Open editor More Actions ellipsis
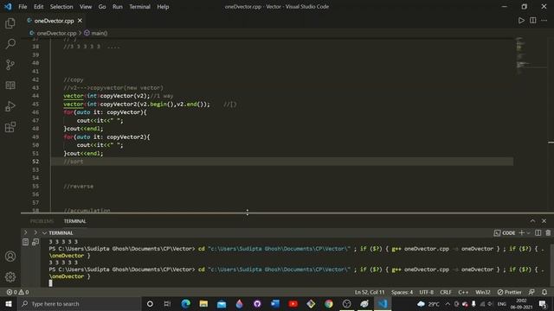 [544, 21]
